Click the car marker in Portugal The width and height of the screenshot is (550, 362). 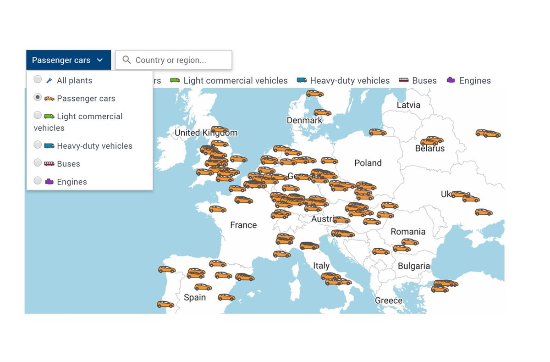pos(165,304)
